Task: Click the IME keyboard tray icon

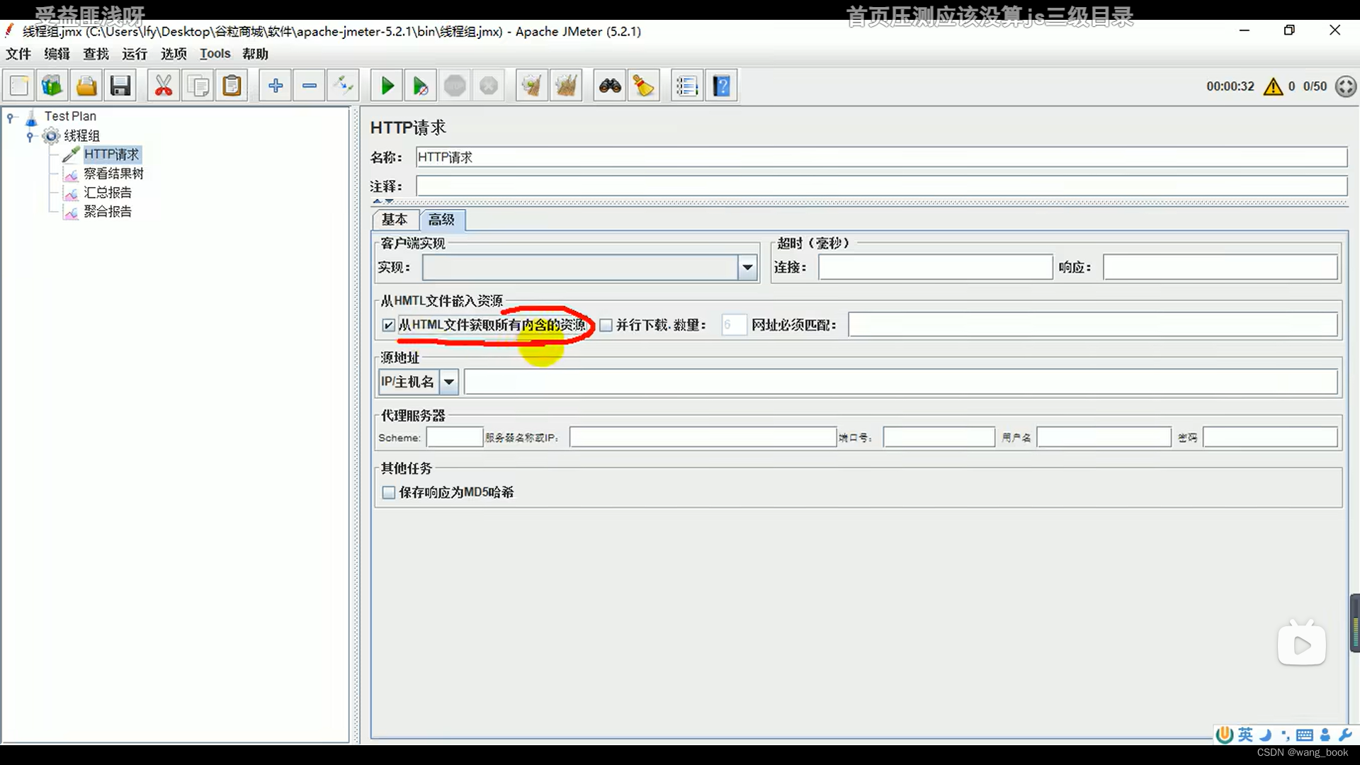Action: 1305,735
